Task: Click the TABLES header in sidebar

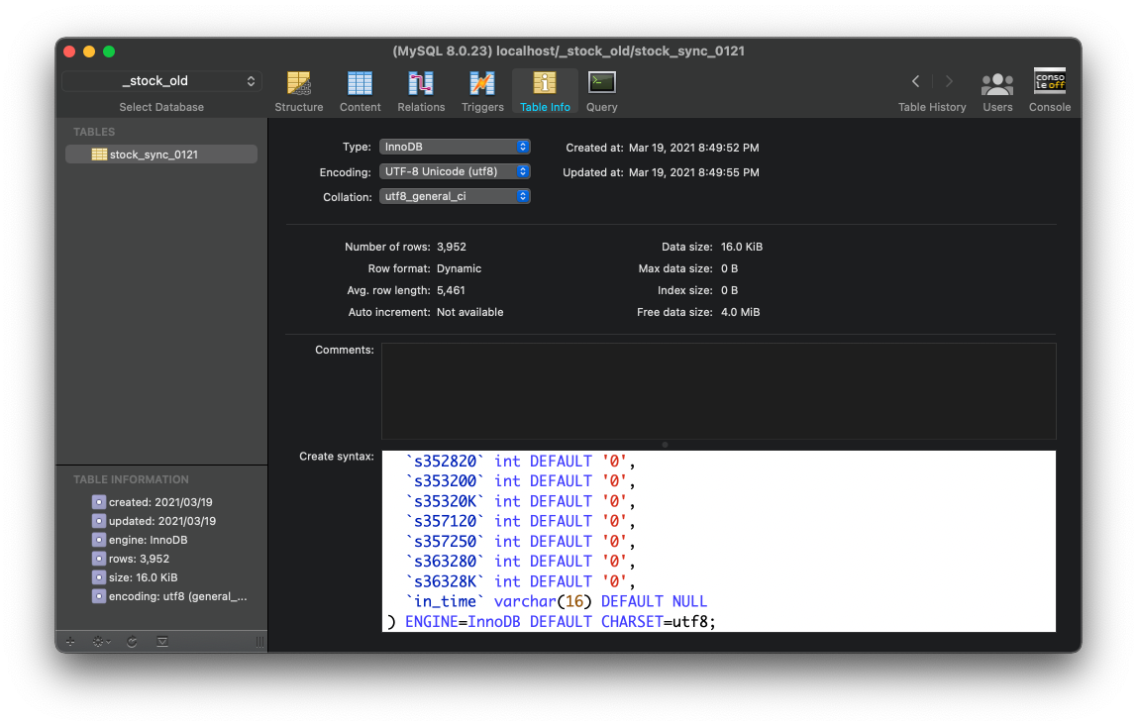Action: tap(94, 132)
